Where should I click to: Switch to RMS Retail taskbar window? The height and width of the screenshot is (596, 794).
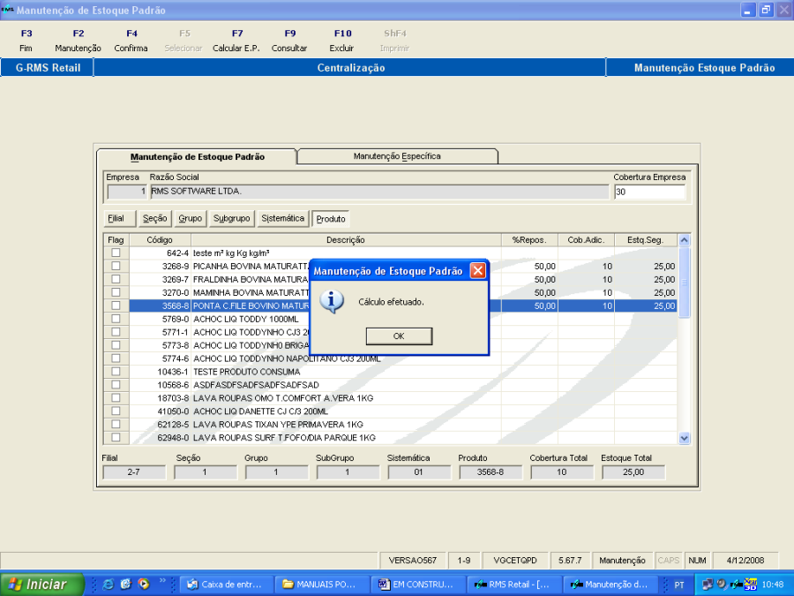514,585
